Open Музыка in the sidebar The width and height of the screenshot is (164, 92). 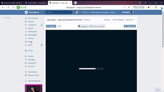click(x=31, y=38)
